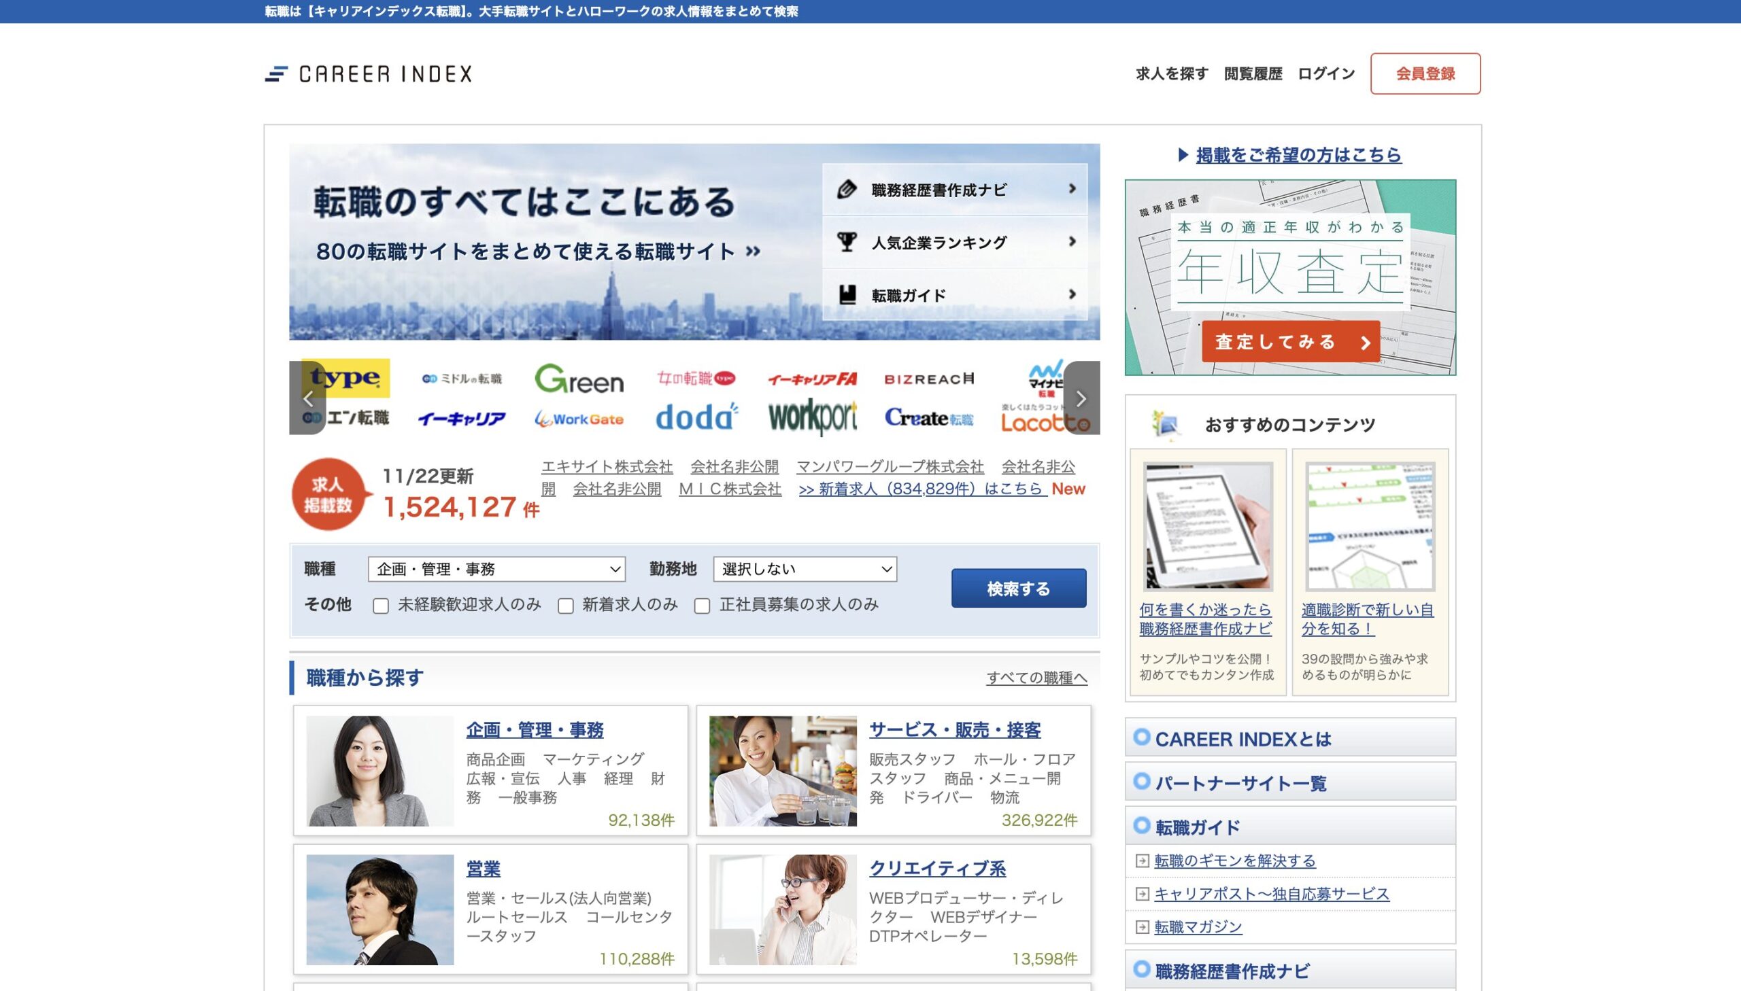Screen dimensions: 1741x991
Task: Open 閲覧履歴 in the header menu
Action: point(1252,73)
